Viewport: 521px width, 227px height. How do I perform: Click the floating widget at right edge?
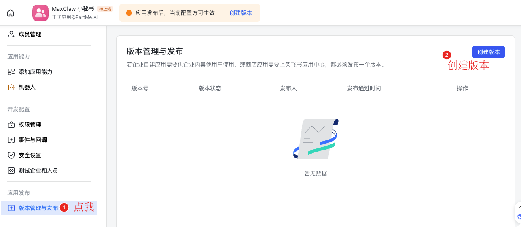pyautogui.click(x=518, y=216)
